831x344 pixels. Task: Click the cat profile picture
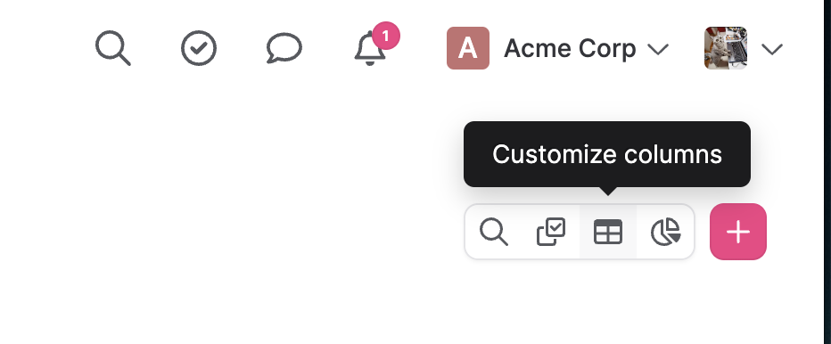(726, 48)
